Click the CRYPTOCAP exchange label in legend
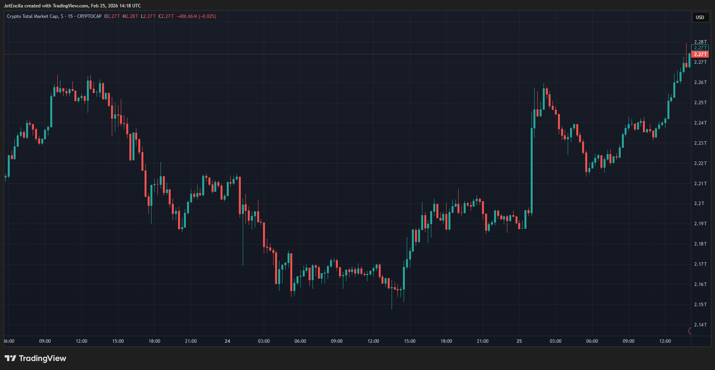Screen dimensions: 715x370 coord(89,16)
